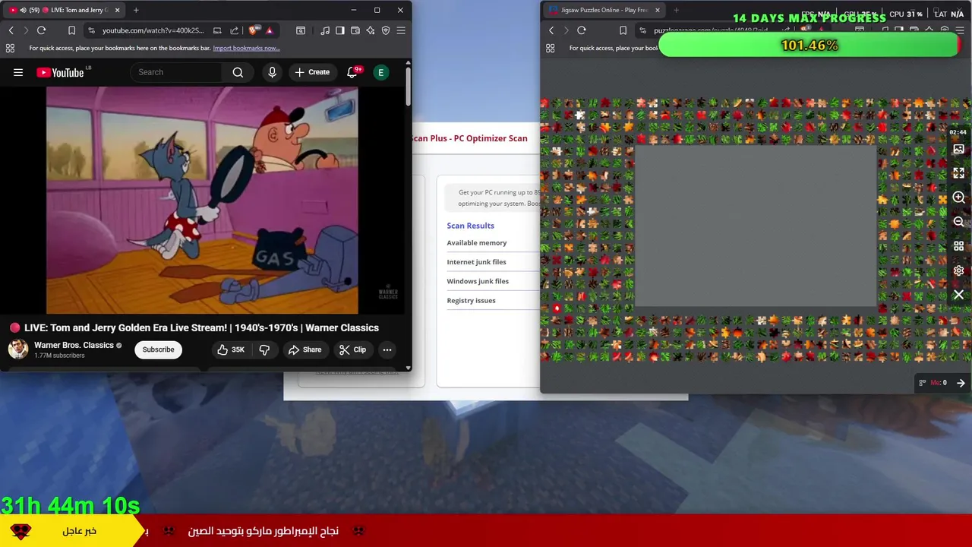Viewport: 972px width, 547px height.
Task: Open the YouTube window browser main menu
Action: tap(401, 30)
